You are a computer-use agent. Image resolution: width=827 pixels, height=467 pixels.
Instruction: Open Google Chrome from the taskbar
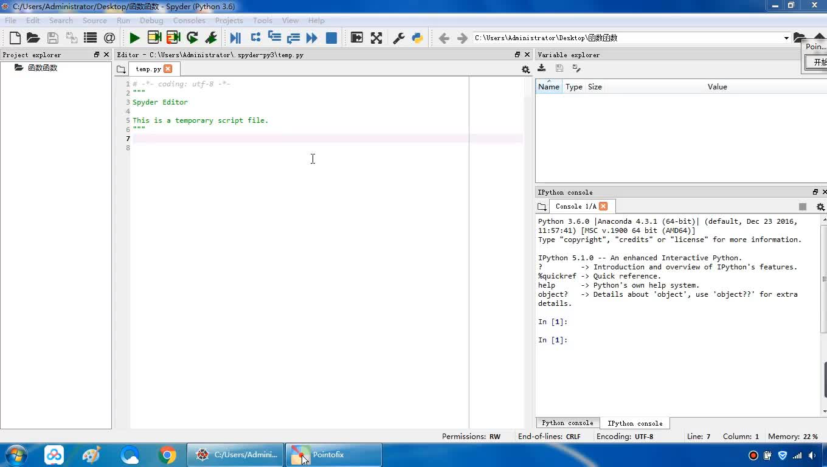pos(167,454)
